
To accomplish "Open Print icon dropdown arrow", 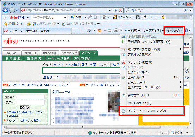I will (121, 31).
